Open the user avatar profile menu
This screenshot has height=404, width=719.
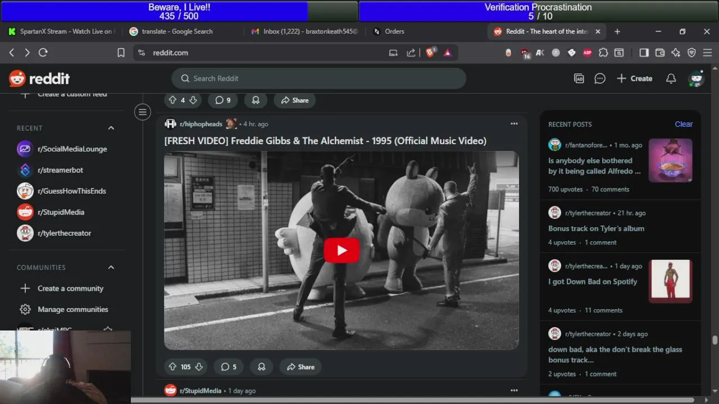pos(697,79)
